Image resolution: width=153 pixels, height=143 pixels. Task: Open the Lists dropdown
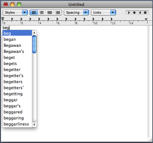tap(103, 12)
